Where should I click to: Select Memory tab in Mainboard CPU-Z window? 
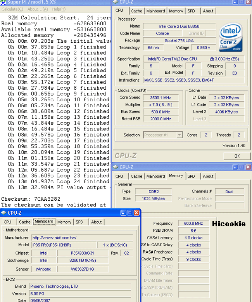(x=64, y=222)
